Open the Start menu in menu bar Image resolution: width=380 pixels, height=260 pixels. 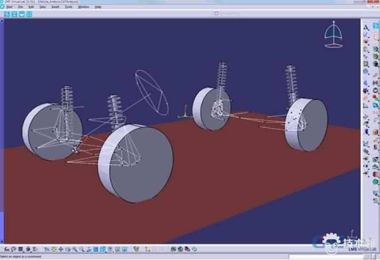[x=9, y=7]
